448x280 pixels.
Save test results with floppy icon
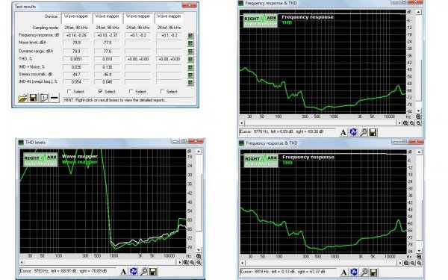[x=33, y=98]
